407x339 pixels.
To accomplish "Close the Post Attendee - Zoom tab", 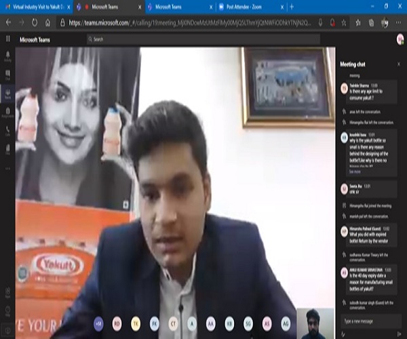I will [282, 7].
